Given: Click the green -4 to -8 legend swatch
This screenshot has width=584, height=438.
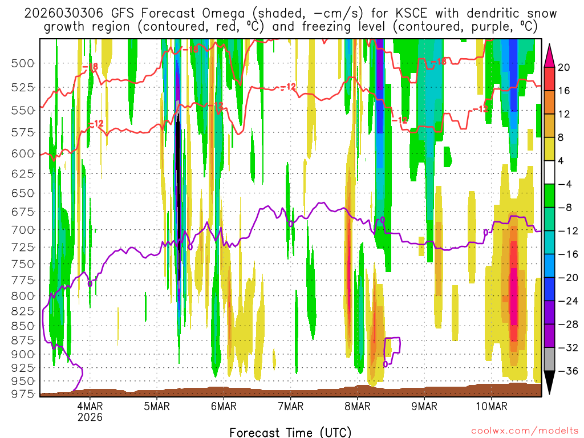Looking at the screenshot, I should [x=549, y=196].
